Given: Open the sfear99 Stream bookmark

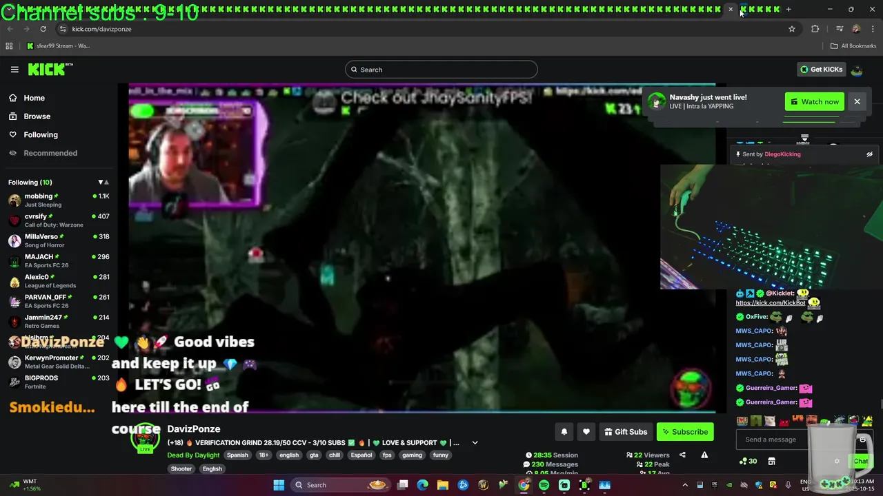Looking at the screenshot, I should (59, 46).
